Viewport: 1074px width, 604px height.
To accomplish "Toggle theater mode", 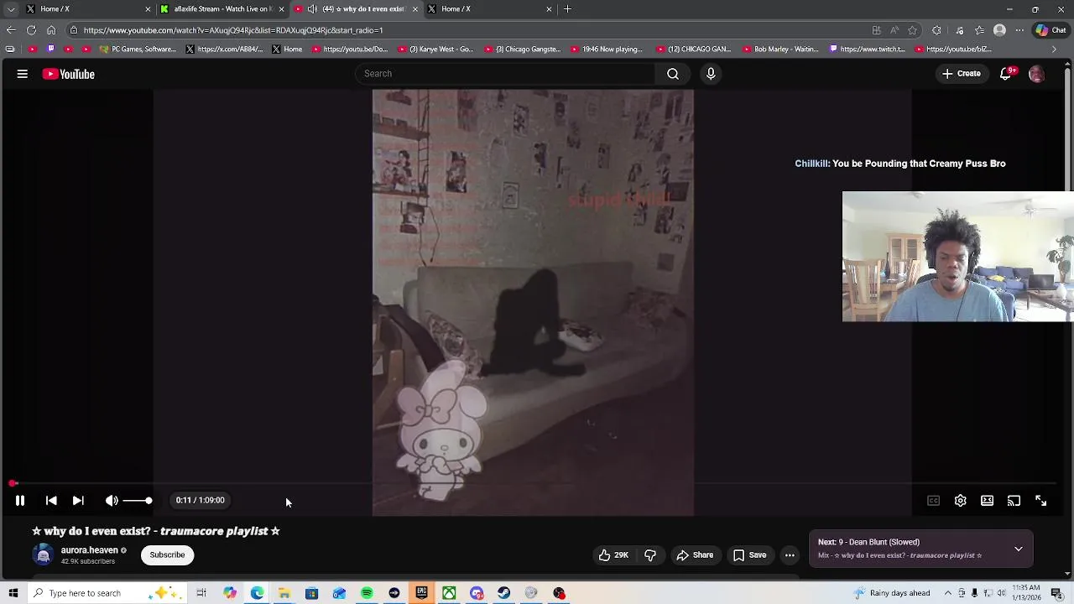I will coord(987,501).
